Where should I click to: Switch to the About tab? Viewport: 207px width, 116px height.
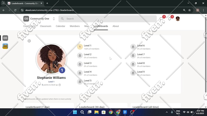(116, 26)
